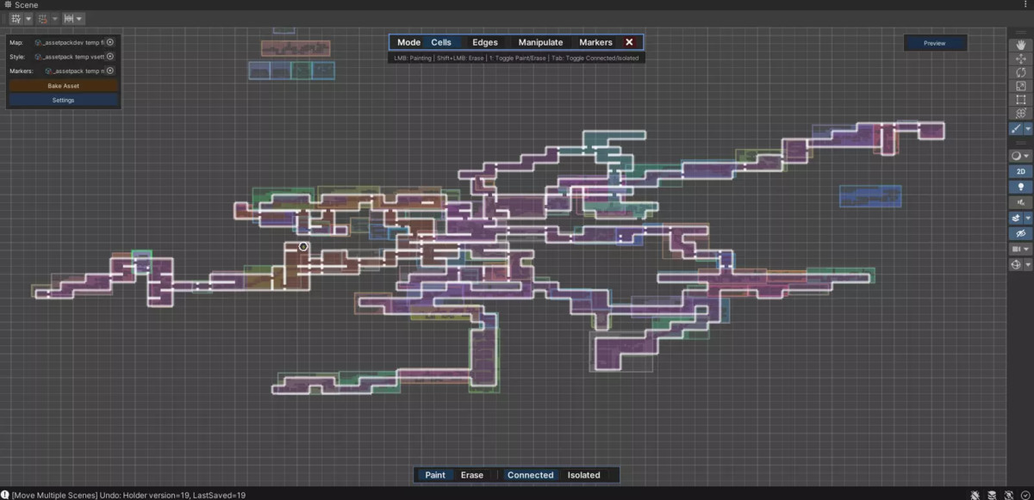This screenshot has height=500, width=1034.
Task: Open Scene window options kebab menu
Action: click(1025, 5)
